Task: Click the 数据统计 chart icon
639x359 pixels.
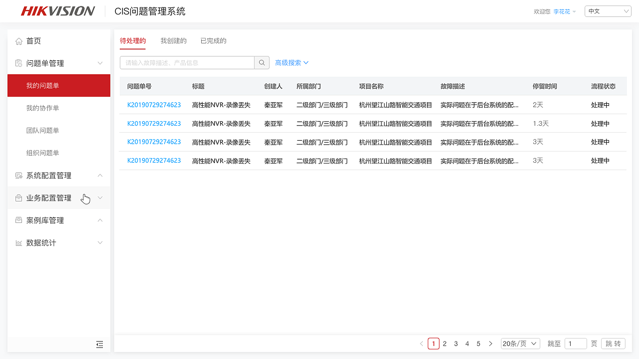Action: tap(17, 242)
